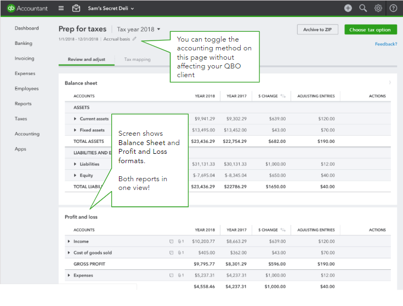
Task: Open Banking in sidebar
Action: [24, 43]
